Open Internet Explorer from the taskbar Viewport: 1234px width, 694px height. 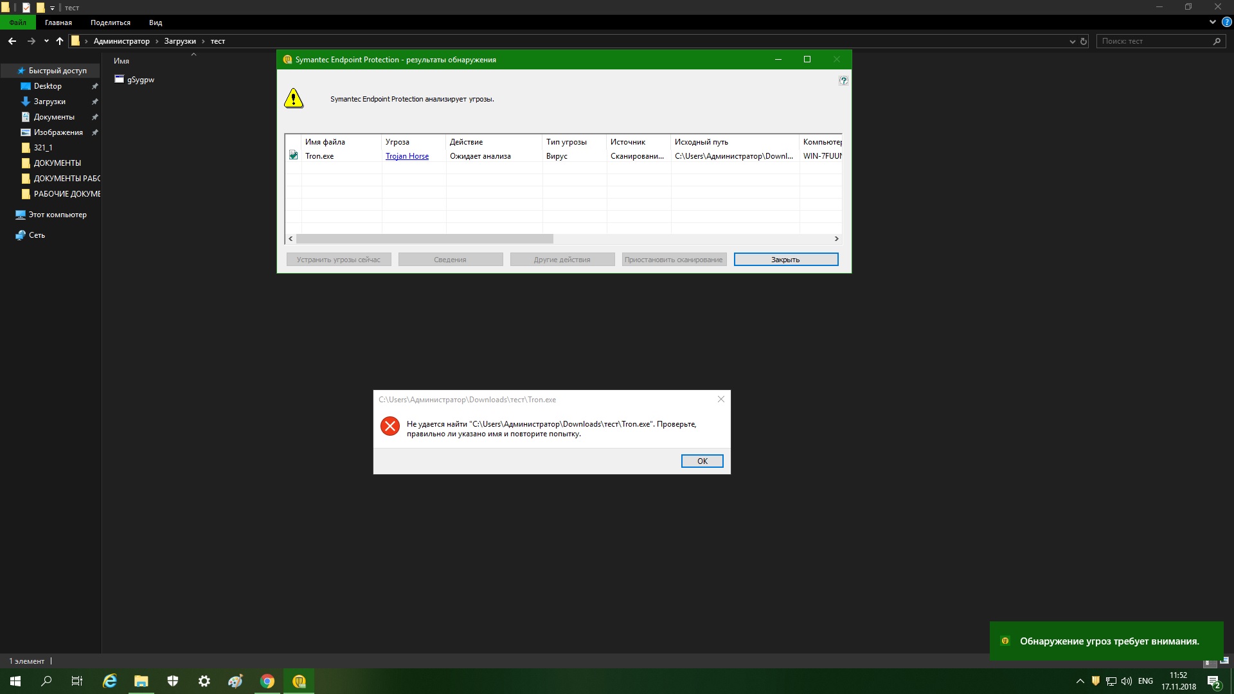[x=110, y=681]
